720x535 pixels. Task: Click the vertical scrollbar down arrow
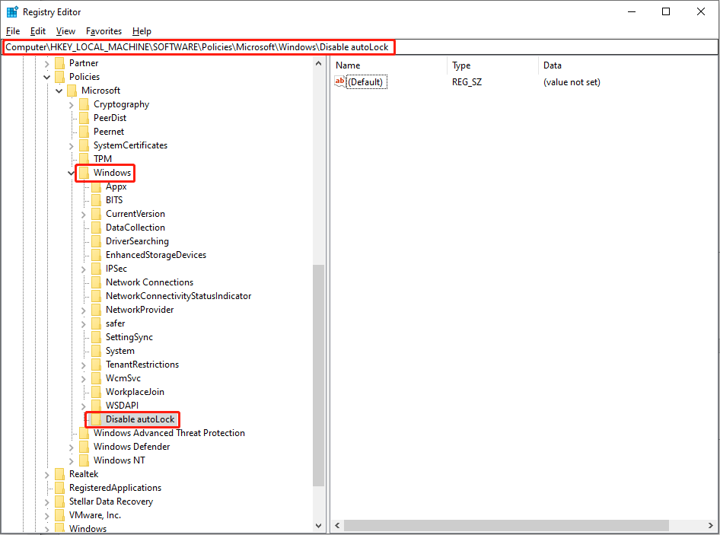point(319,525)
